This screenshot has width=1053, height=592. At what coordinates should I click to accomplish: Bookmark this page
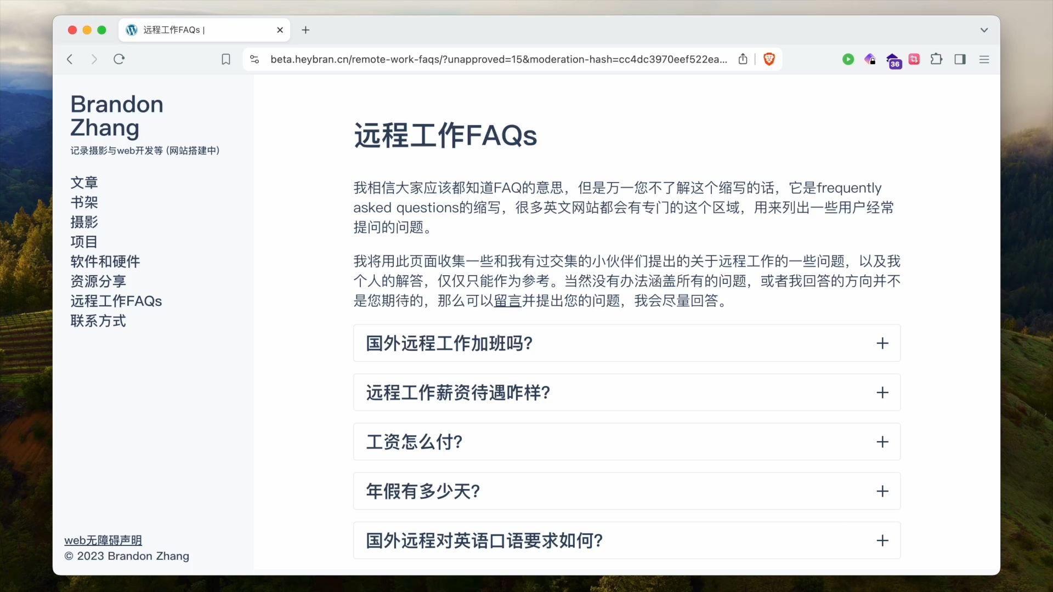pos(226,59)
